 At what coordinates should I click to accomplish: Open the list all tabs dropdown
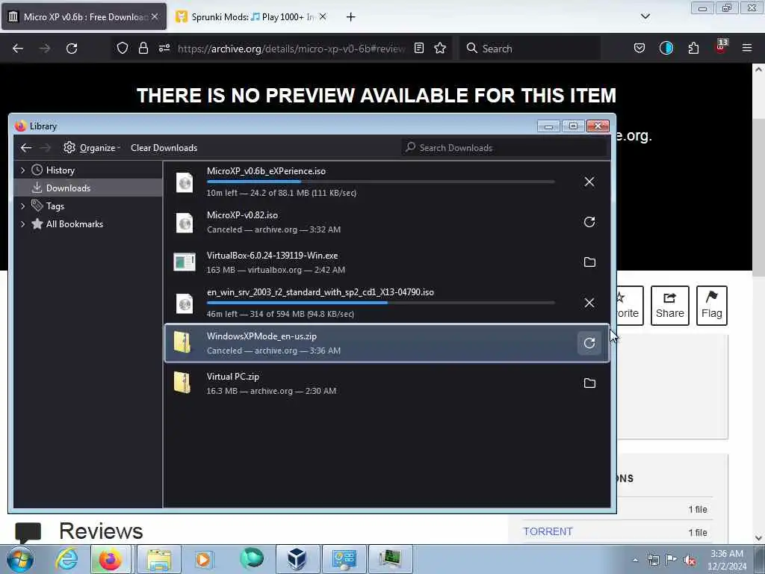(645, 16)
